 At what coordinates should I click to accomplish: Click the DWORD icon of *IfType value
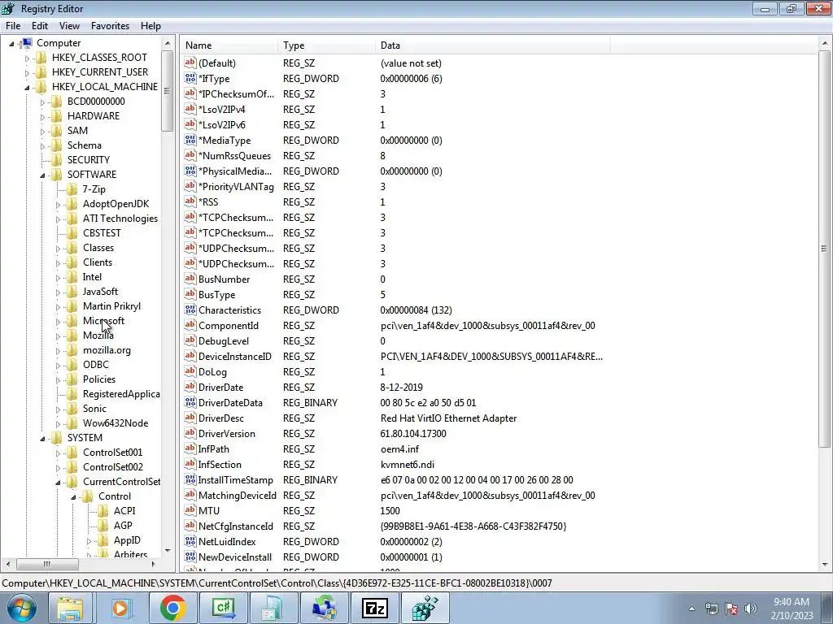[x=190, y=78]
